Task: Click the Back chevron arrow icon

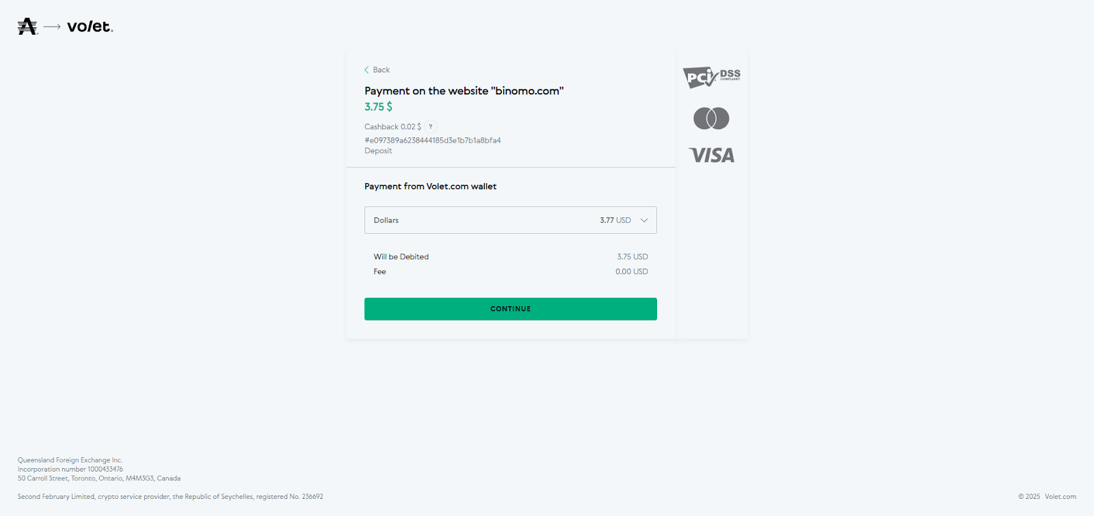Action: point(366,70)
